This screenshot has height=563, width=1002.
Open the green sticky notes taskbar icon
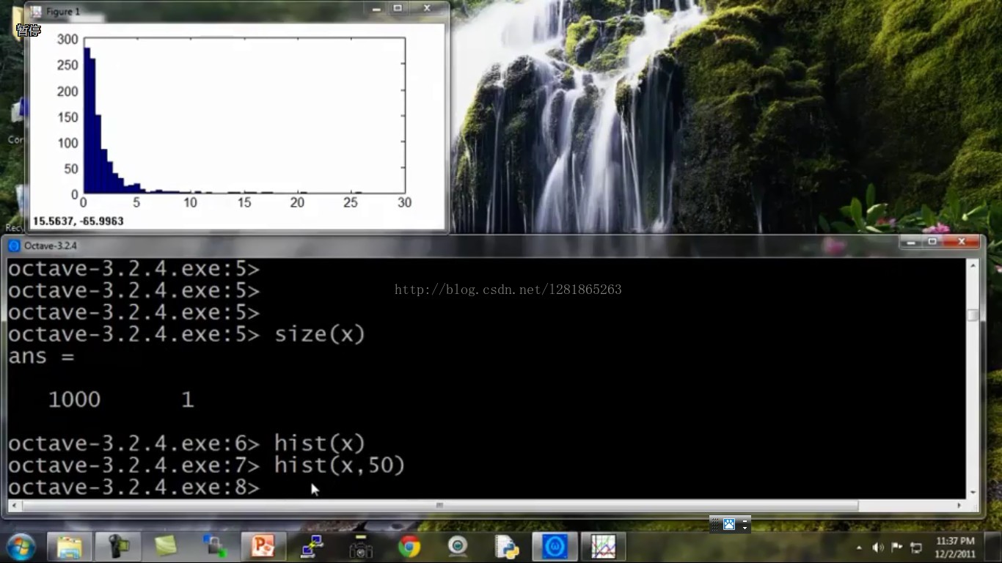pyautogui.click(x=166, y=547)
